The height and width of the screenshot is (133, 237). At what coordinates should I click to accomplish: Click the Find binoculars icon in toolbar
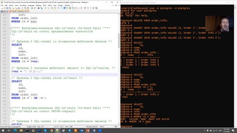39,8
